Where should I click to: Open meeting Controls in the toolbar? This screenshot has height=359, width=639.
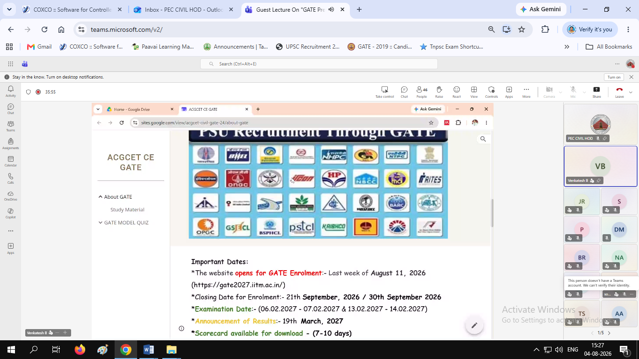(491, 92)
